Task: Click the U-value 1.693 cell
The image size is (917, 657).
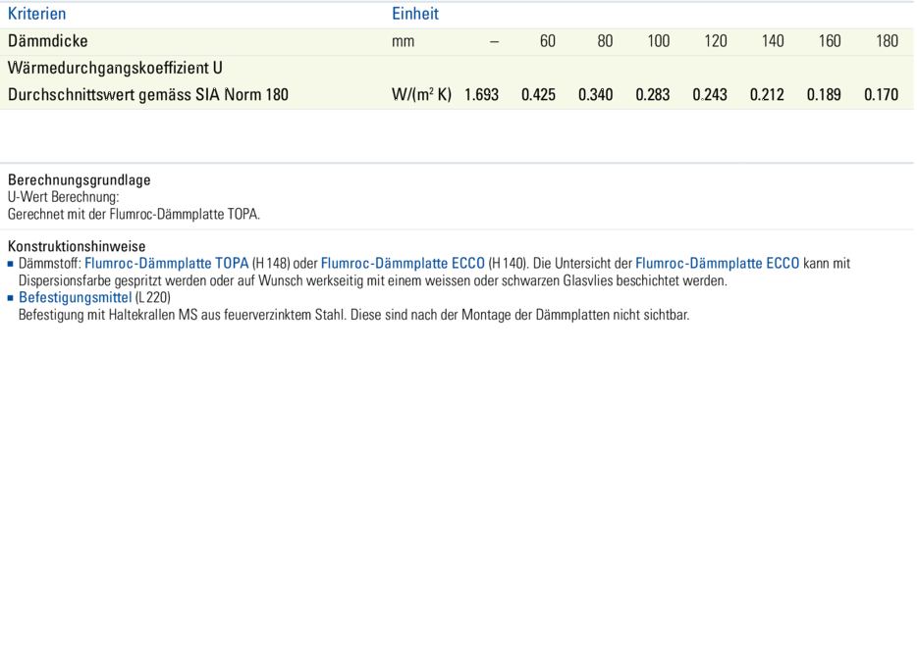Action: (481, 96)
